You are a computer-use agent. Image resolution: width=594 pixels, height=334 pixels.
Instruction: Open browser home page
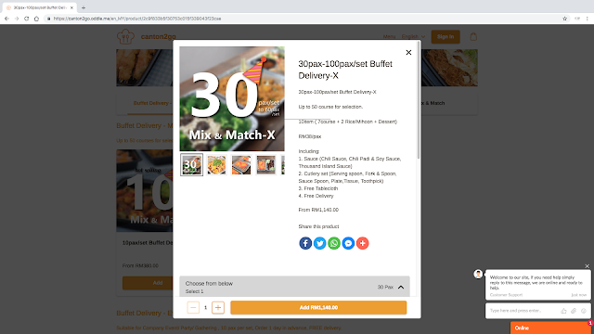coord(36,19)
